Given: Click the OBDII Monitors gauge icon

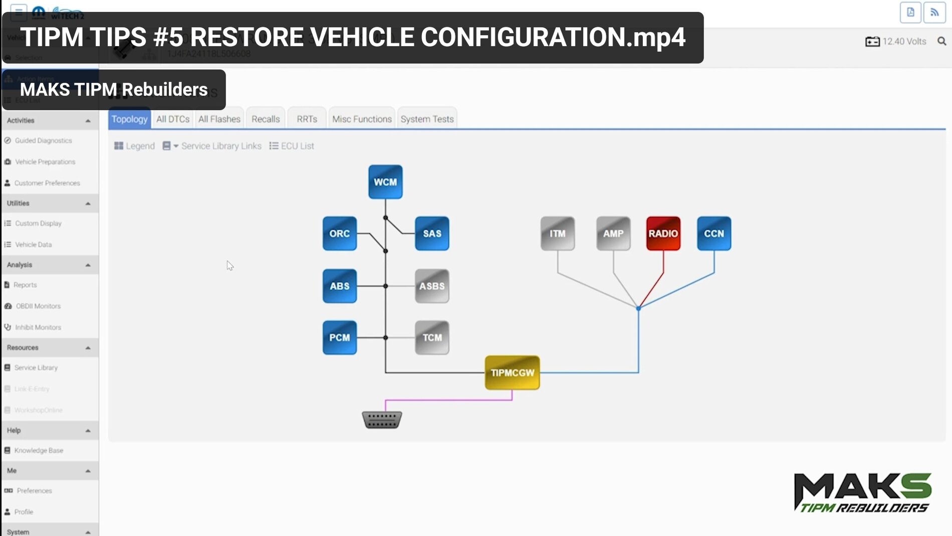Looking at the screenshot, I should (8, 306).
